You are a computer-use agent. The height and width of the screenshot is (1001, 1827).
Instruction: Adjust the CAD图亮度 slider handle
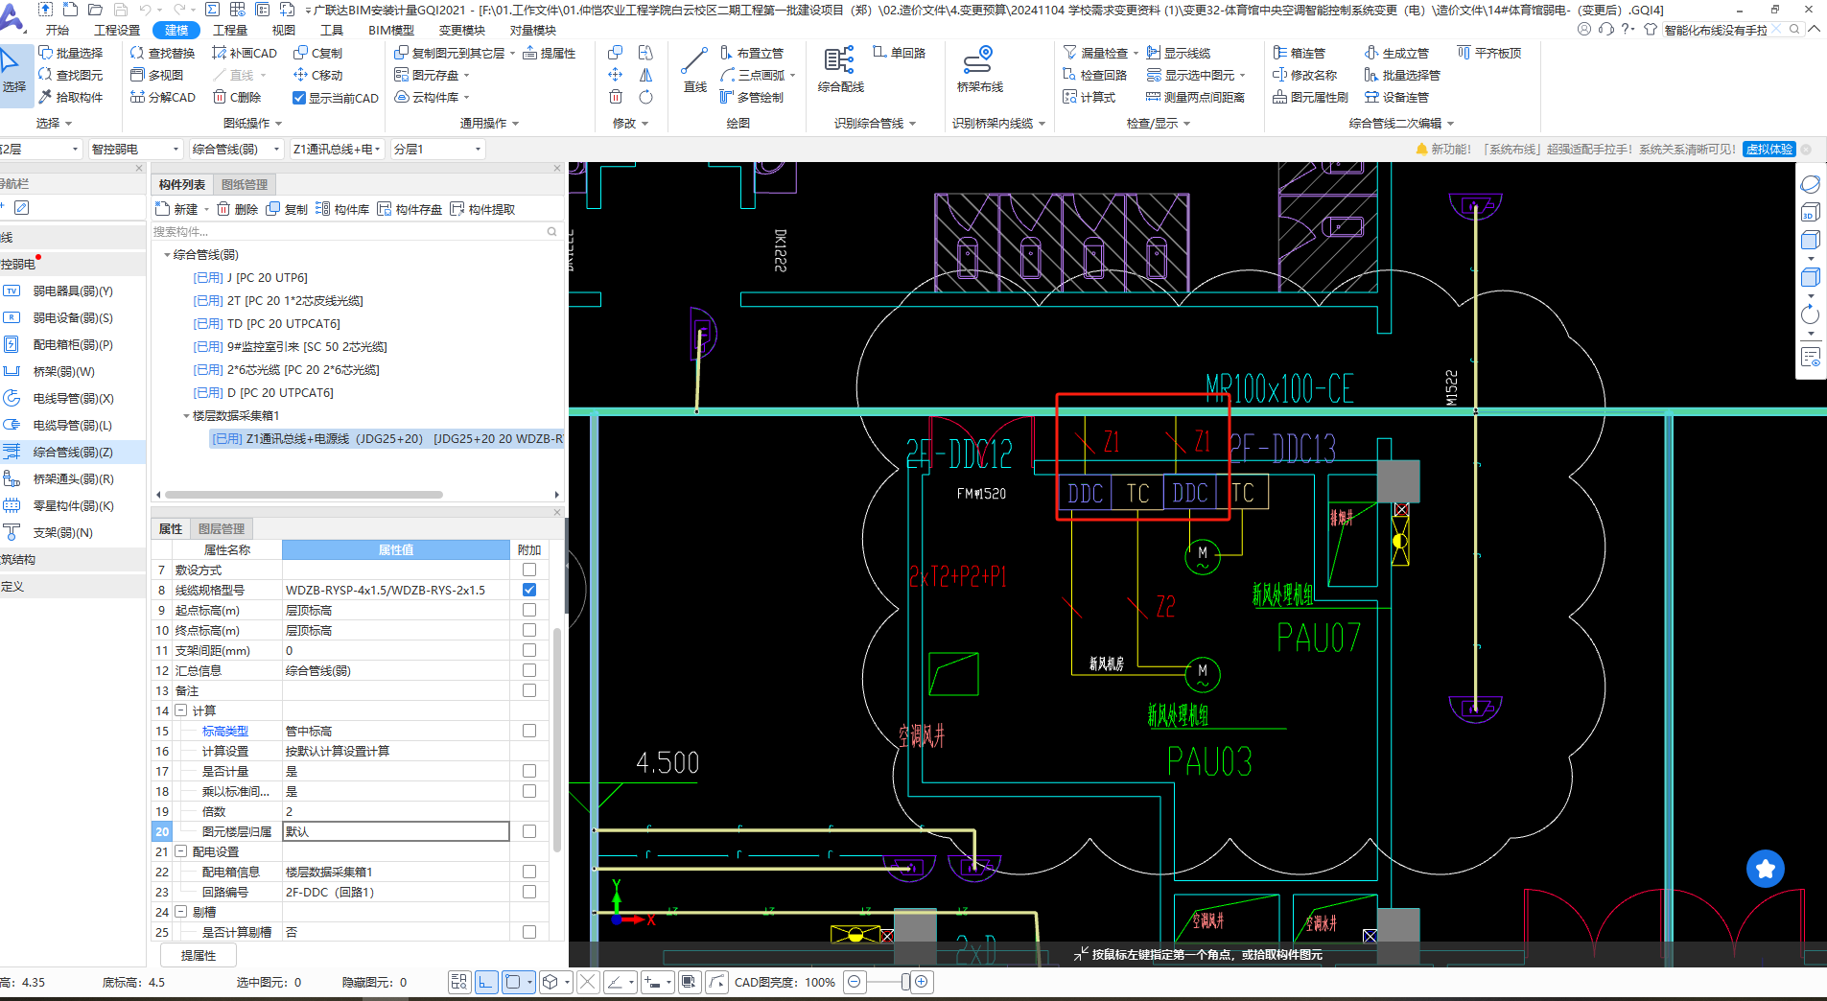click(905, 982)
